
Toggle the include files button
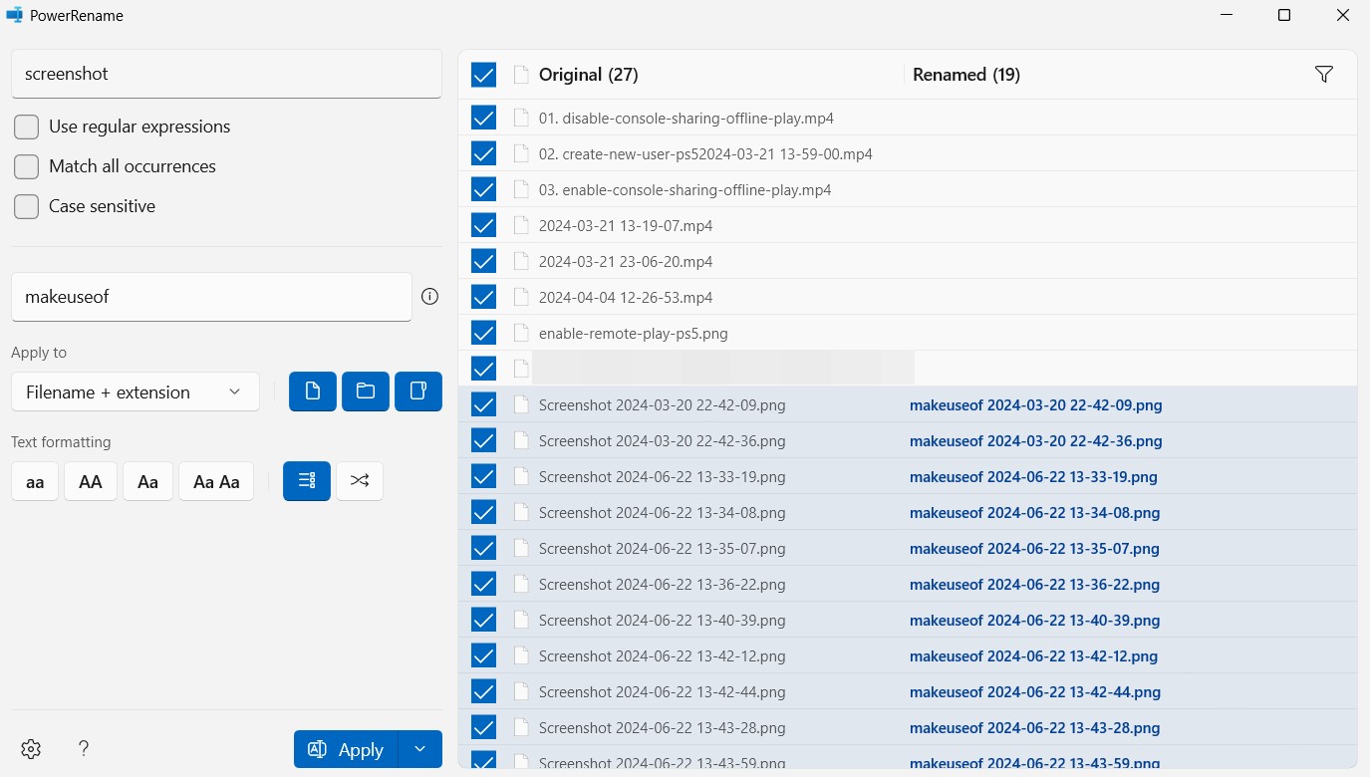pos(313,391)
